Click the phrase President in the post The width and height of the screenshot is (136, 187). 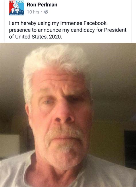pyautogui.click(x=115, y=30)
